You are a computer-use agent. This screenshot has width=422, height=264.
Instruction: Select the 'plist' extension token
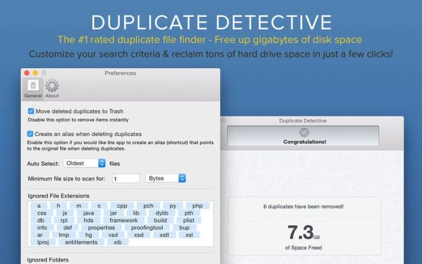pyautogui.click(x=189, y=220)
